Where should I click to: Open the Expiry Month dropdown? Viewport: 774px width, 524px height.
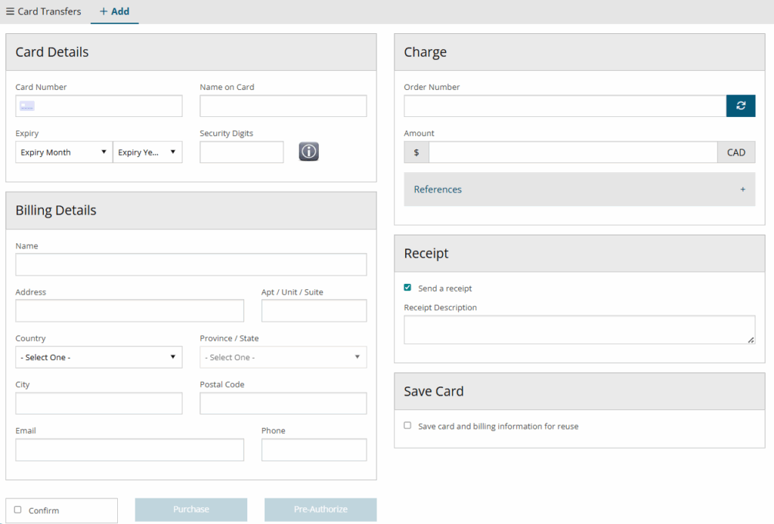point(63,153)
